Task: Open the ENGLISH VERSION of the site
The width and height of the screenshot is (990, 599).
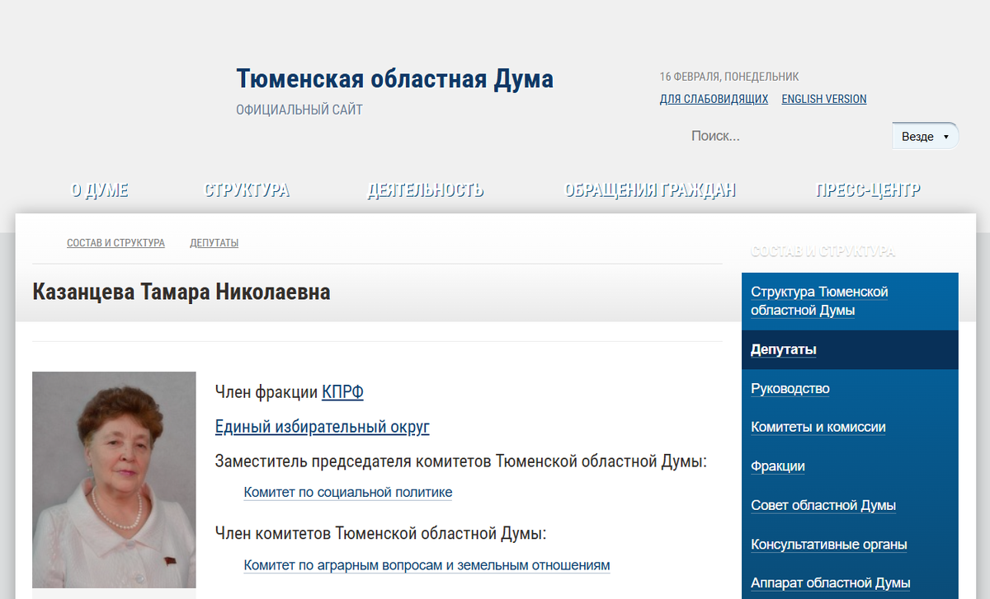Action: point(823,98)
